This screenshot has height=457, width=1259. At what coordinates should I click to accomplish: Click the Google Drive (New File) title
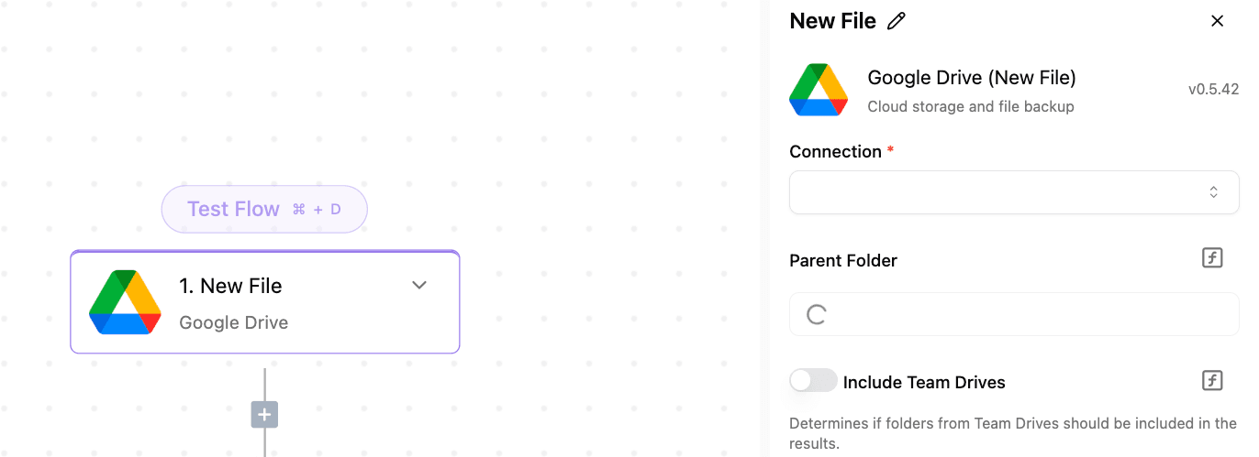(x=972, y=78)
